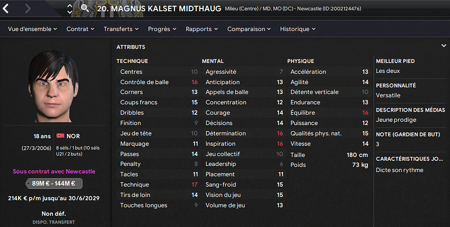
Task: Click the Sous contrat avec Newcastle link
Action: tap(55, 170)
